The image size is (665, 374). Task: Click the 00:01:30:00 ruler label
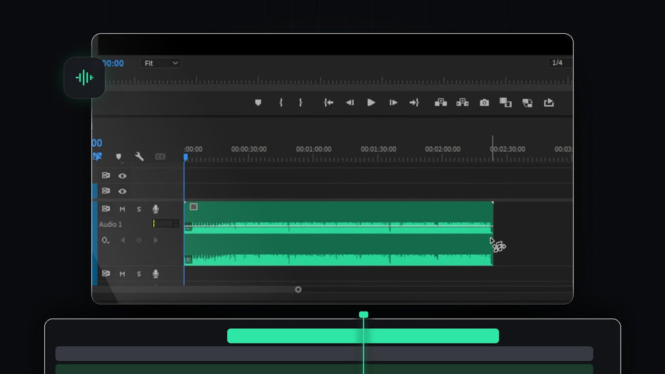point(378,150)
